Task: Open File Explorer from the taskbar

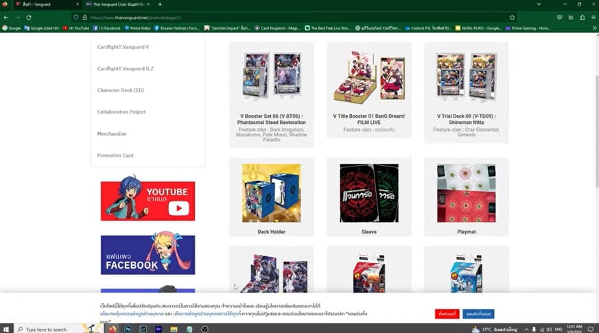Action: coord(174,329)
